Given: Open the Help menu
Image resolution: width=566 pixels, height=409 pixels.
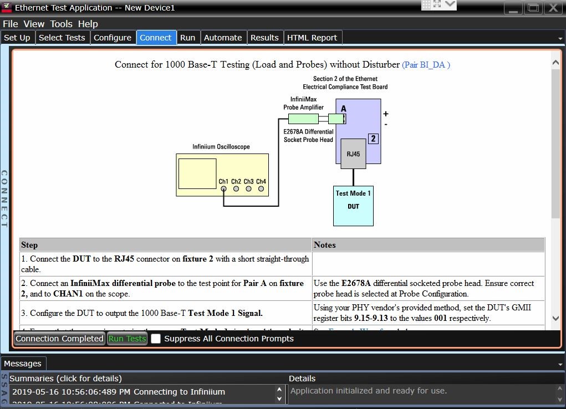Looking at the screenshot, I should (88, 24).
